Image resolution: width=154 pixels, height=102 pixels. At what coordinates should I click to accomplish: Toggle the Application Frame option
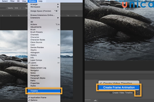tap(44, 97)
